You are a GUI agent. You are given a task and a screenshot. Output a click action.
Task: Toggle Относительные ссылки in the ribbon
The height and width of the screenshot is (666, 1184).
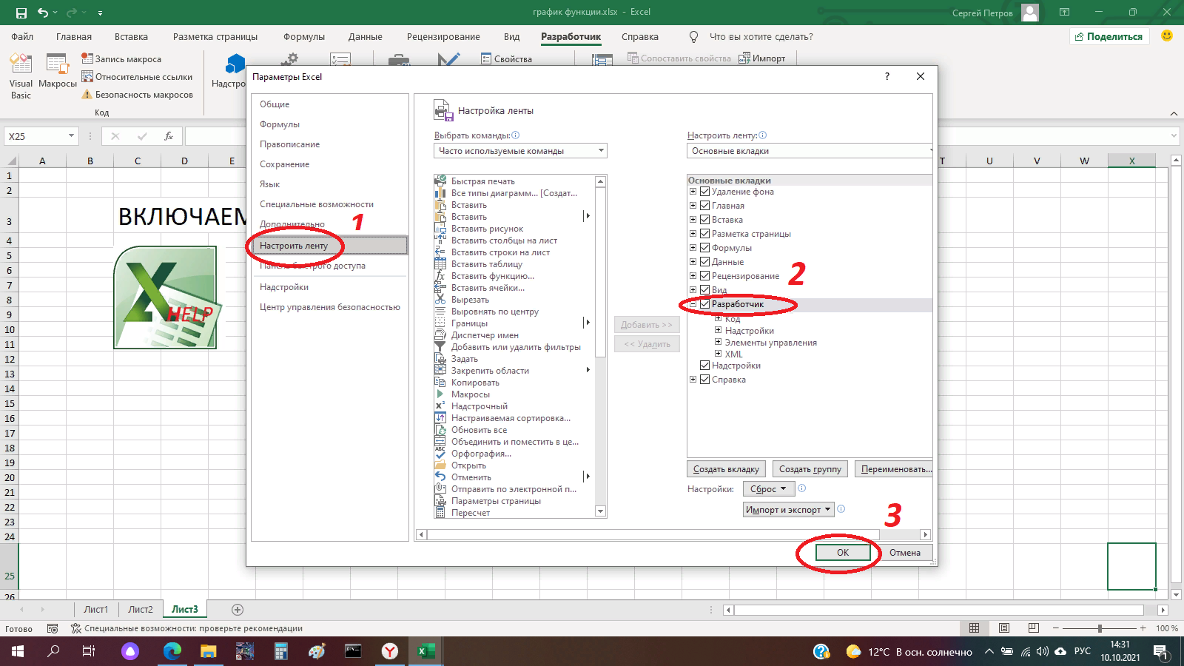137,77
